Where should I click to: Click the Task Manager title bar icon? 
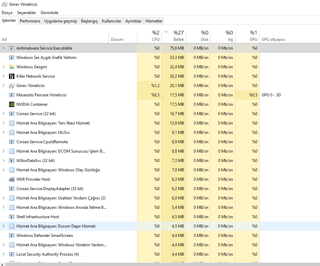point(4,4)
